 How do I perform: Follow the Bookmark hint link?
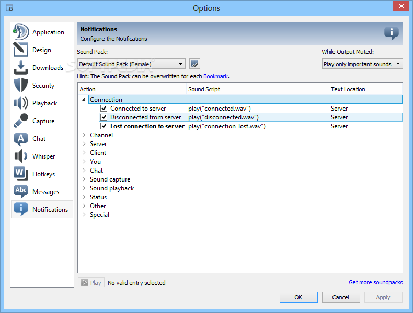(215, 76)
